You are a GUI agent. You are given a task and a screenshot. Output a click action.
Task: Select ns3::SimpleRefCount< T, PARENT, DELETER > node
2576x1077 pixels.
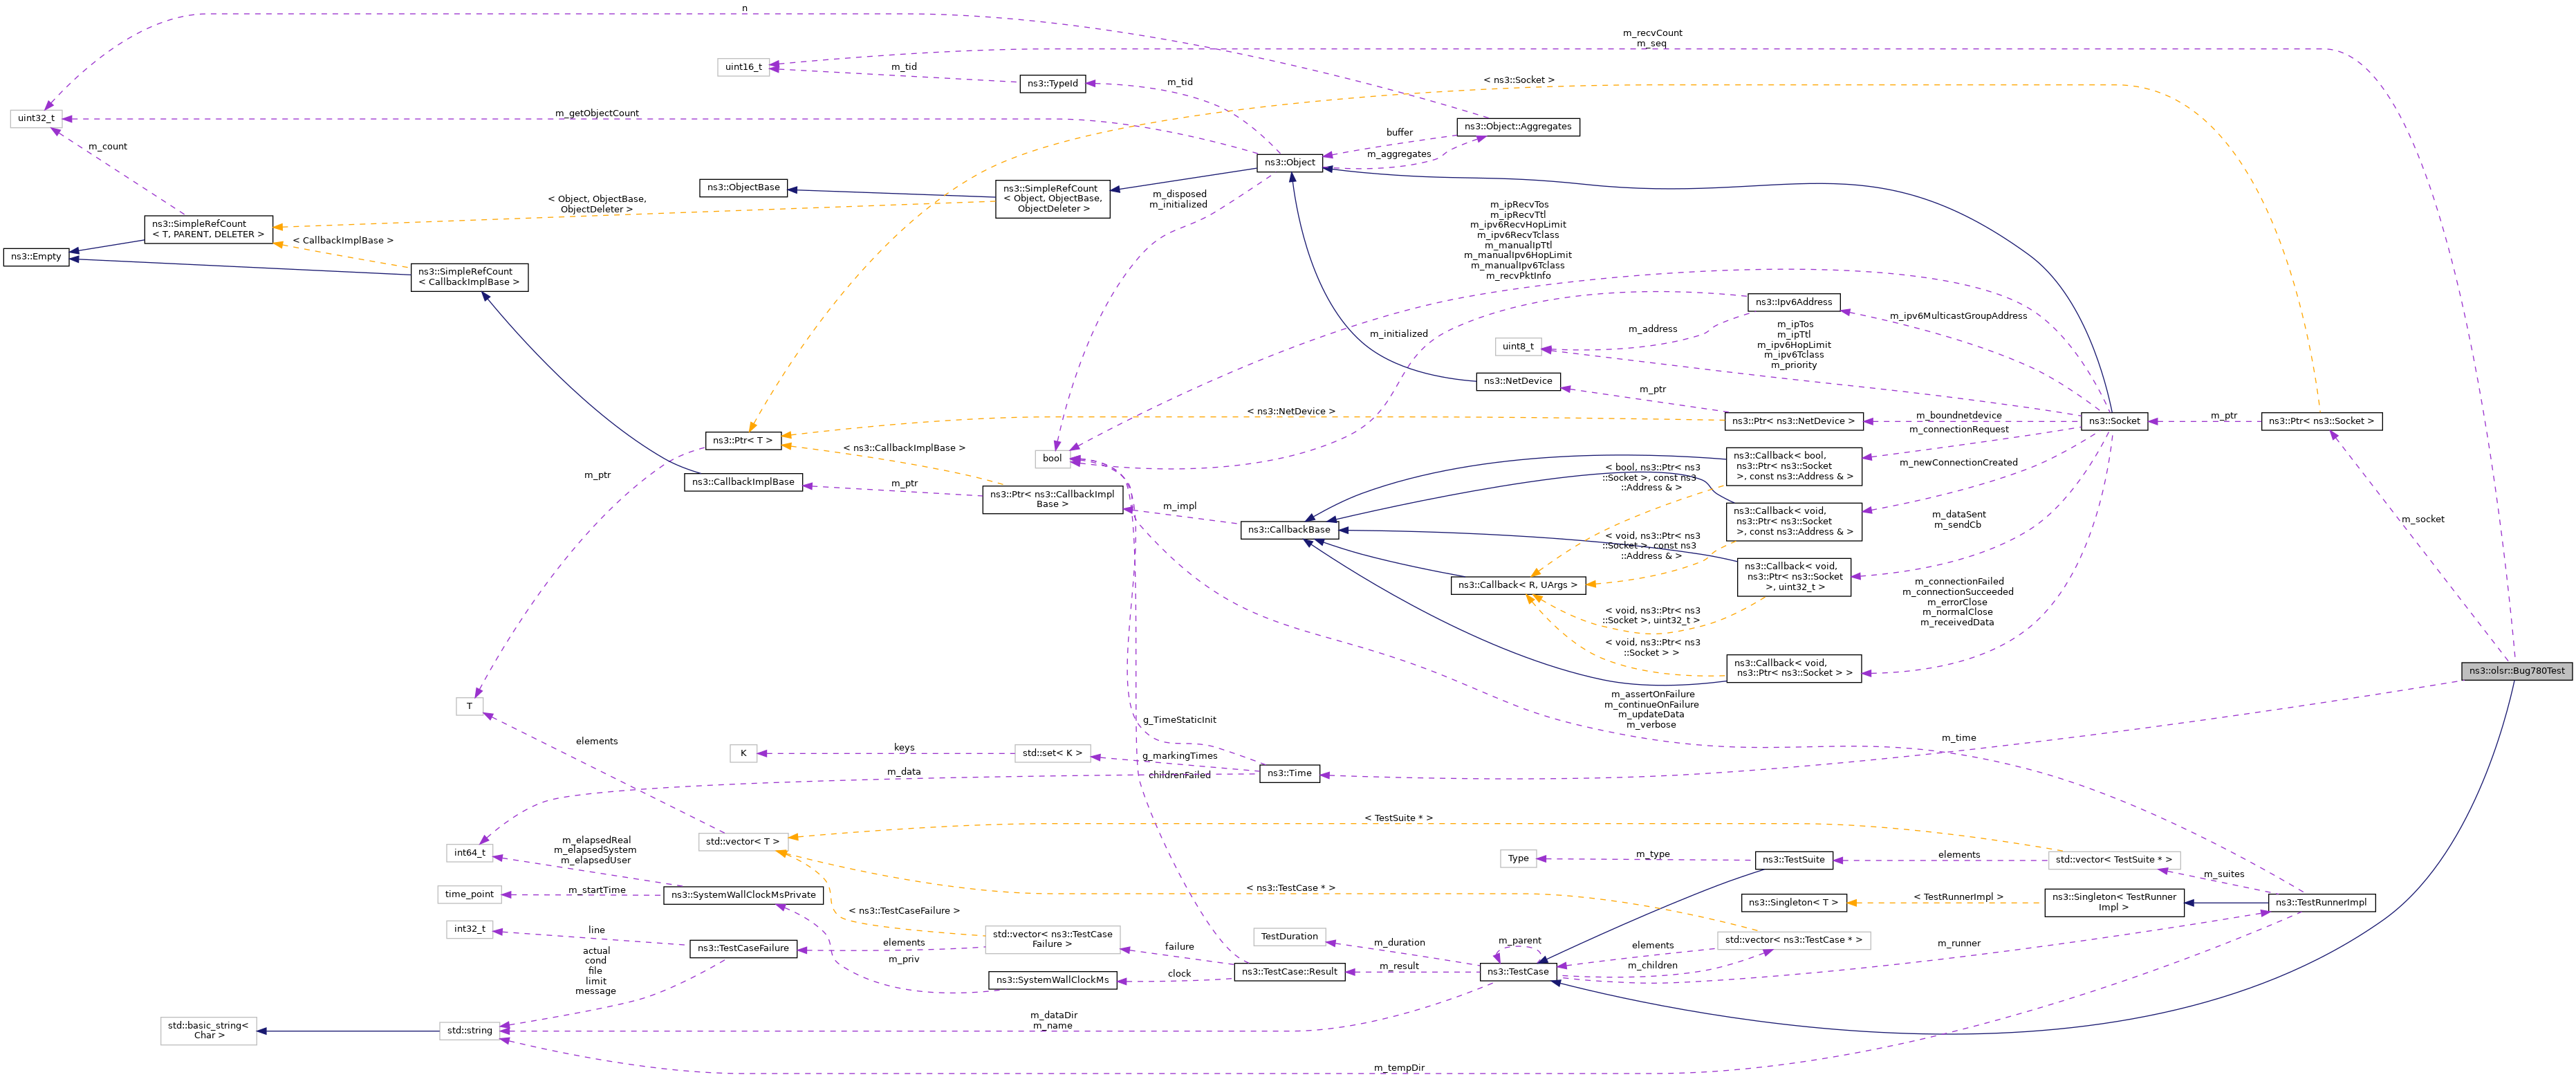click(208, 229)
